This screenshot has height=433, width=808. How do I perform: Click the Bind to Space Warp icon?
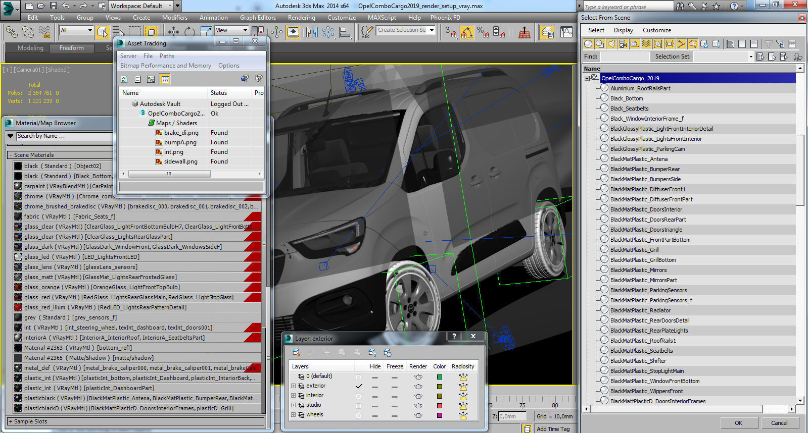click(x=45, y=32)
